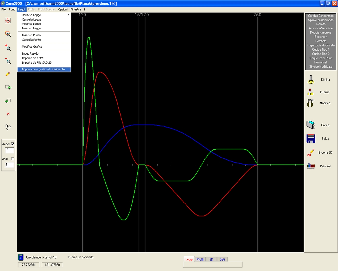Expand the Definisci Legge submenu
Image resolution: width=338 pixels, height=271 pixels.
tap(44, 15)
